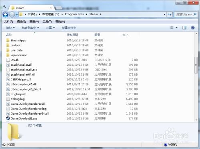Select the crashhandler.dll file icon
Viewport: 200px width, 149px height.
click(x=8, y=65)
